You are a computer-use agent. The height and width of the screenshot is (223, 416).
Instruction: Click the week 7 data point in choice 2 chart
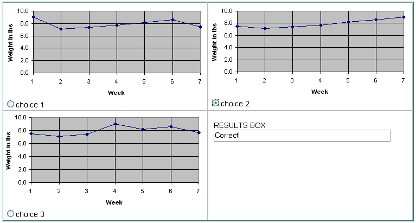[404, 17]
